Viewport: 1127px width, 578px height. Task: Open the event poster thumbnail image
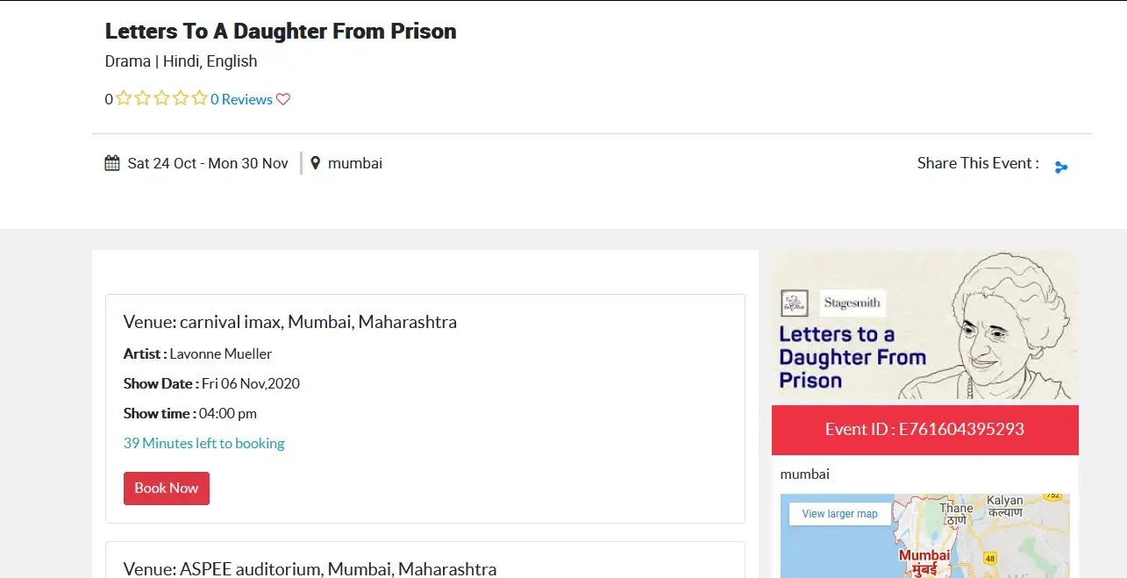(924, 326)
